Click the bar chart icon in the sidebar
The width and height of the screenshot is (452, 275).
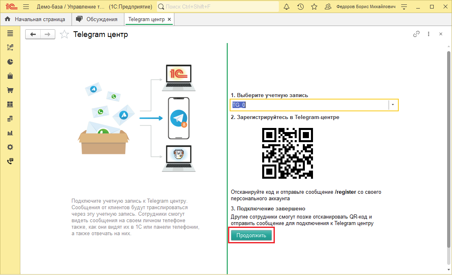click(10, 133)
